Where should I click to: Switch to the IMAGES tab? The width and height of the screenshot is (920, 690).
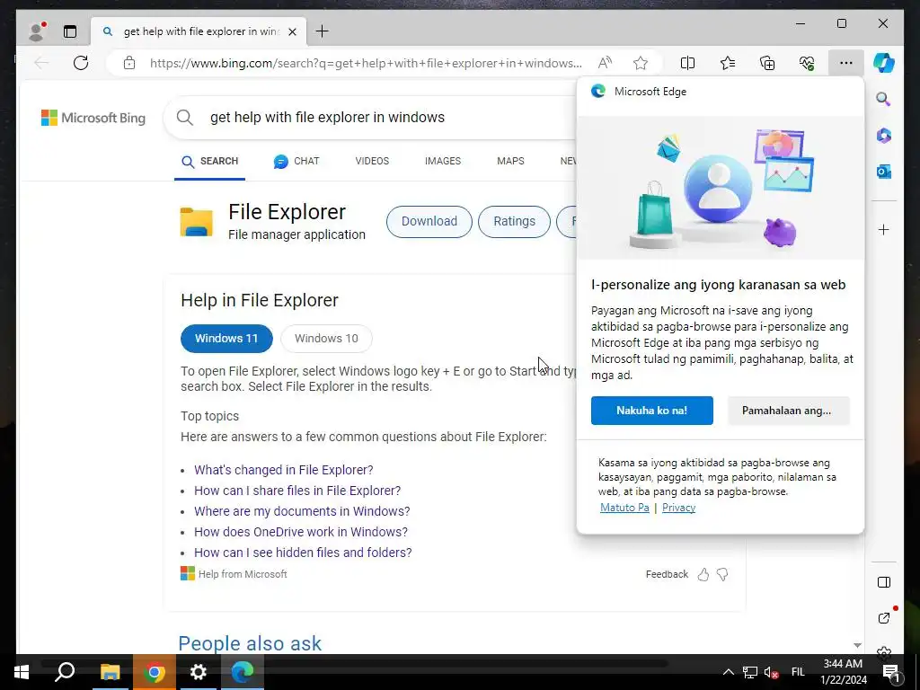click(x=443, y=162)
